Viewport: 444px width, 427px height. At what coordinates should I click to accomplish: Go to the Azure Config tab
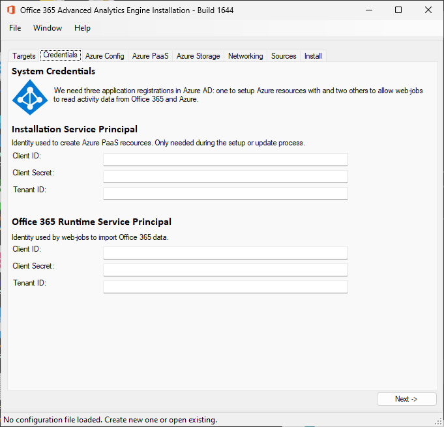tap(105, 56)
